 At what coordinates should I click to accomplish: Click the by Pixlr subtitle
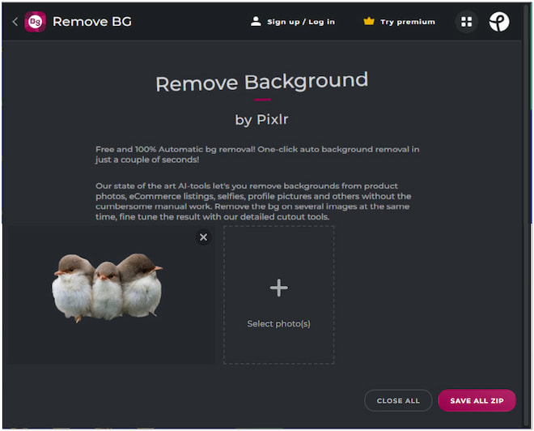261,120
